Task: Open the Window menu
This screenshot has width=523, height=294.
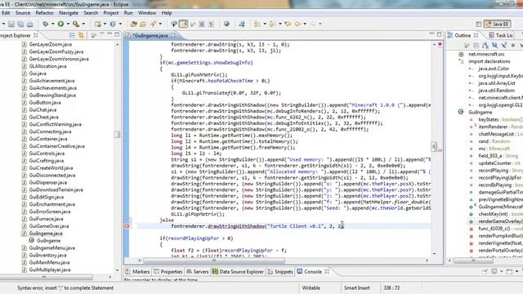Action: (x=147, y=13)
